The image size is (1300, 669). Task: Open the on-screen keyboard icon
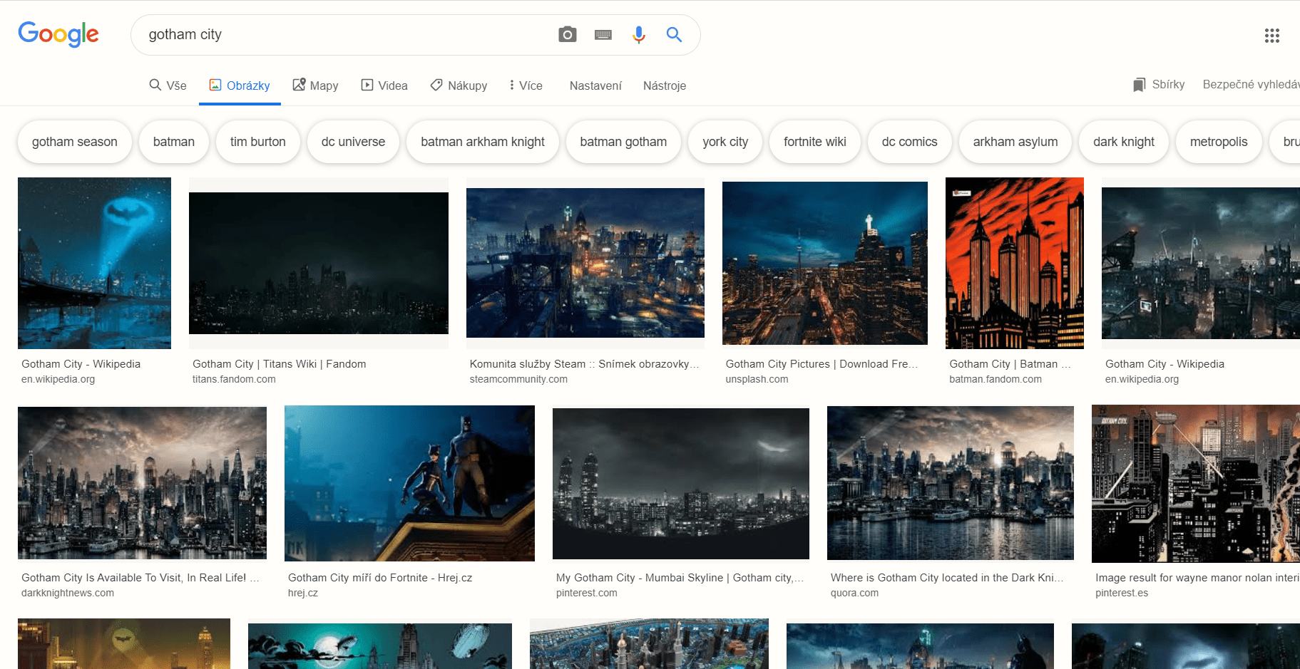tap(603, 34)
